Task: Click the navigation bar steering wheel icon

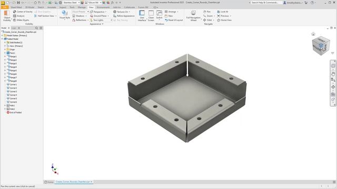Action: click(x=333, y=66)
